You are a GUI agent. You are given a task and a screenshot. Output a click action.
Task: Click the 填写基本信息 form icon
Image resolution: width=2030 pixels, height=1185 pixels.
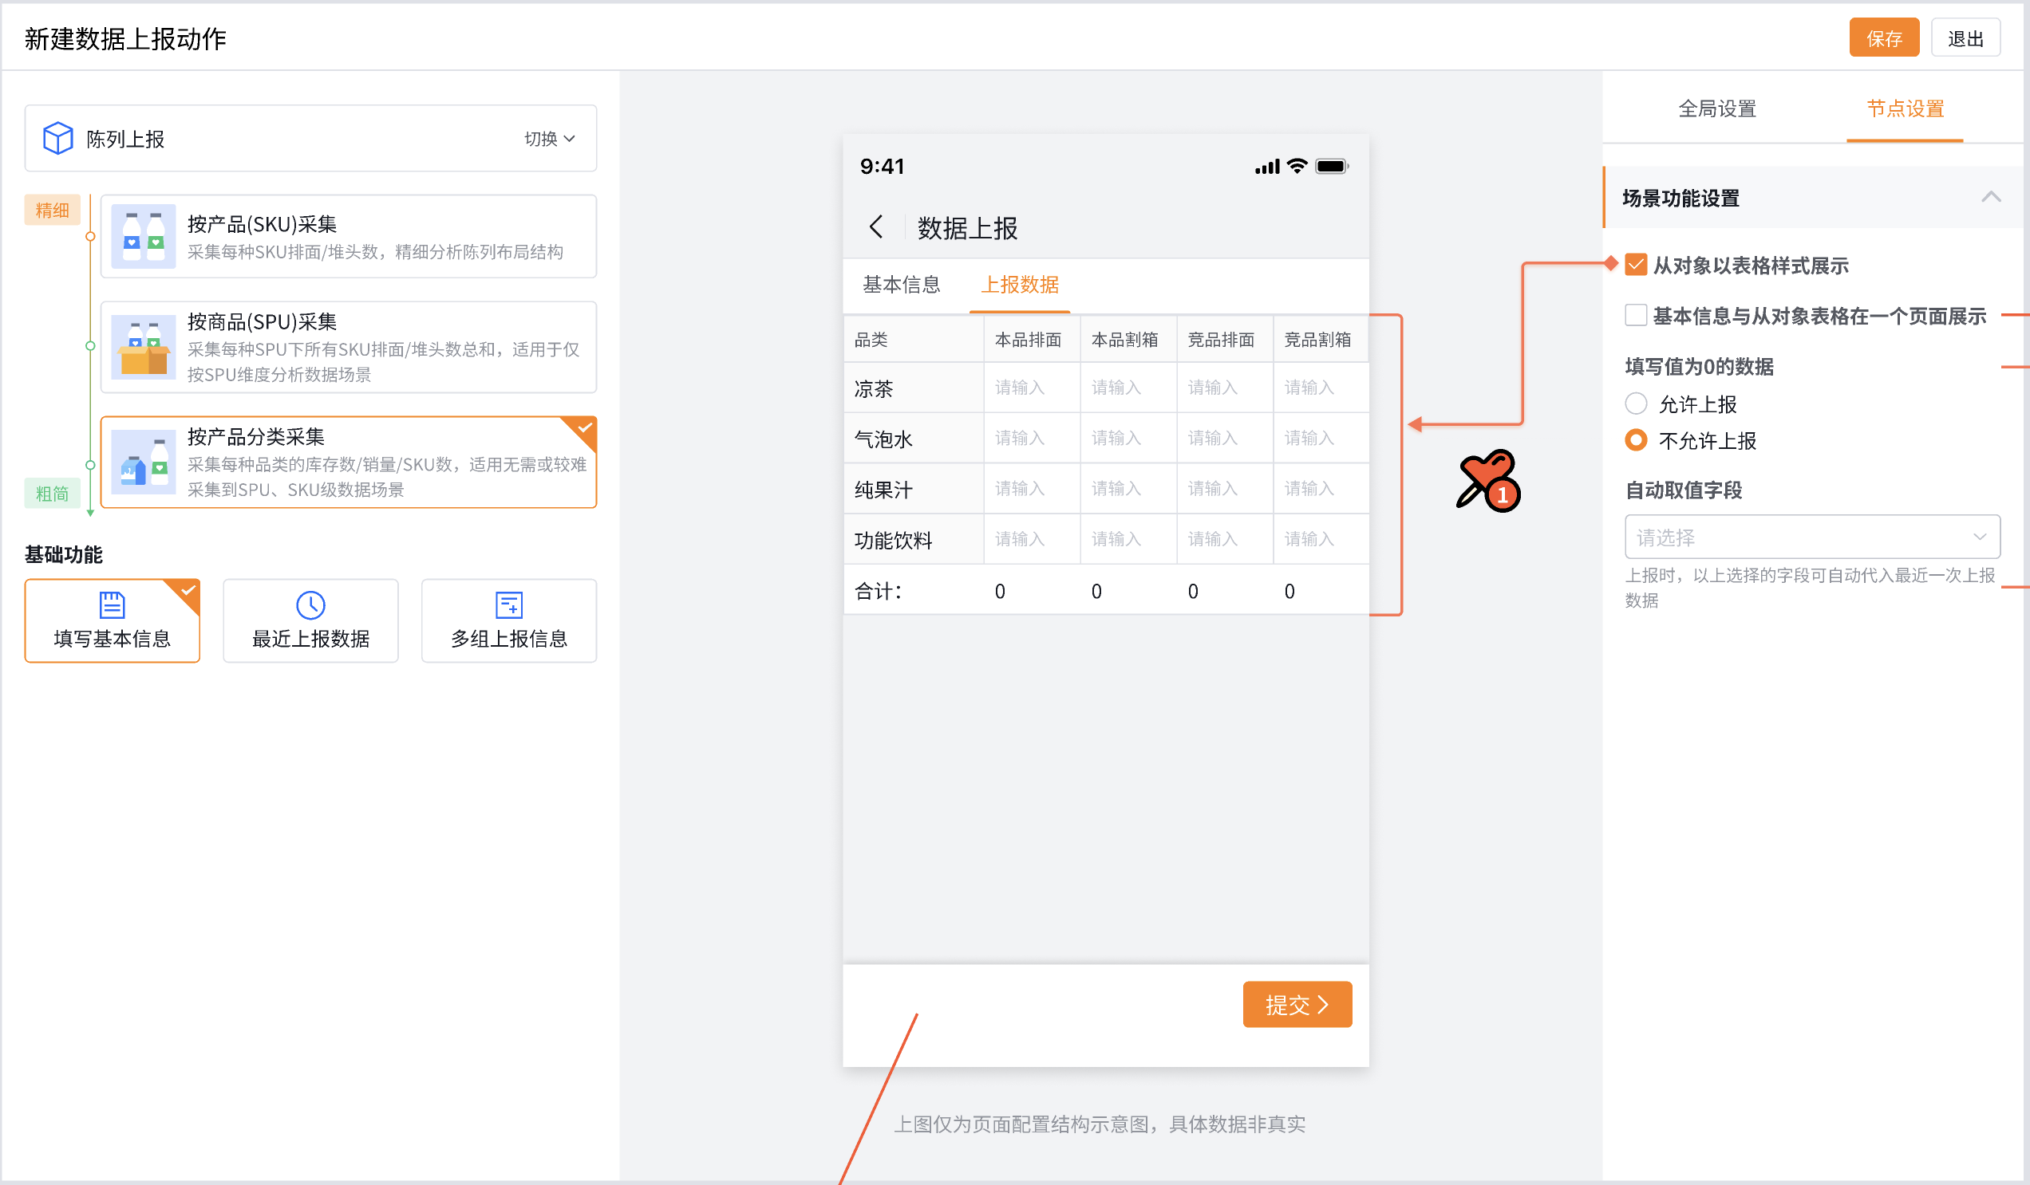[x=111, y=604]
